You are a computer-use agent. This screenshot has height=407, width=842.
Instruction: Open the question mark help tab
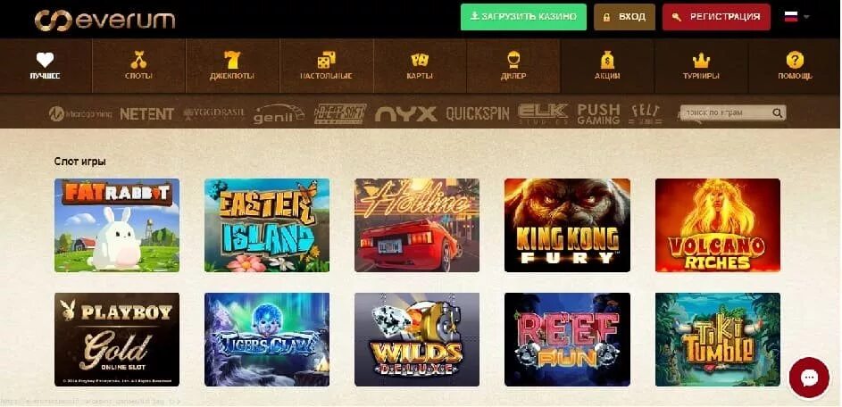(x=795, y=60)
